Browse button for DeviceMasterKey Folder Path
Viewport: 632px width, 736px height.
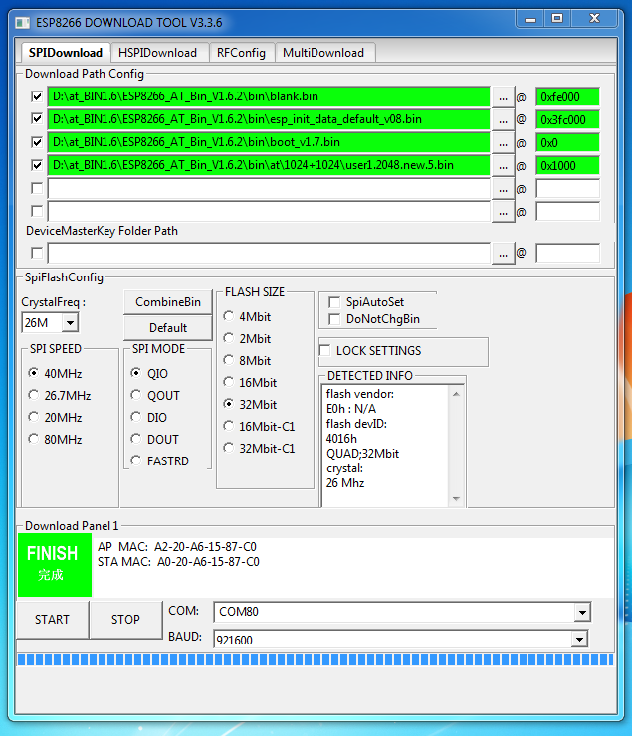(503, 254)
